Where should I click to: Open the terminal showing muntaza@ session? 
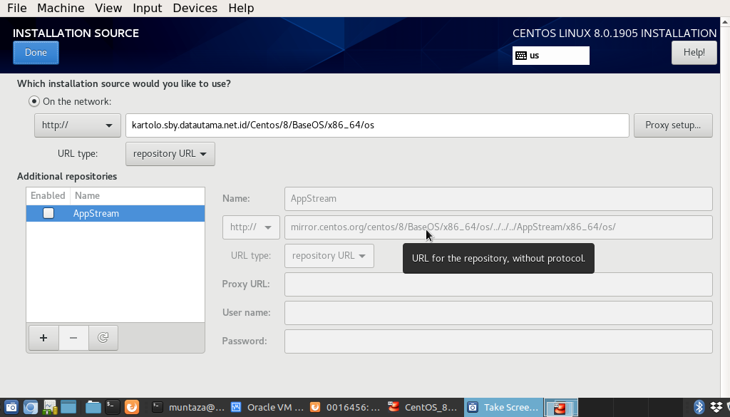[196, 407]
